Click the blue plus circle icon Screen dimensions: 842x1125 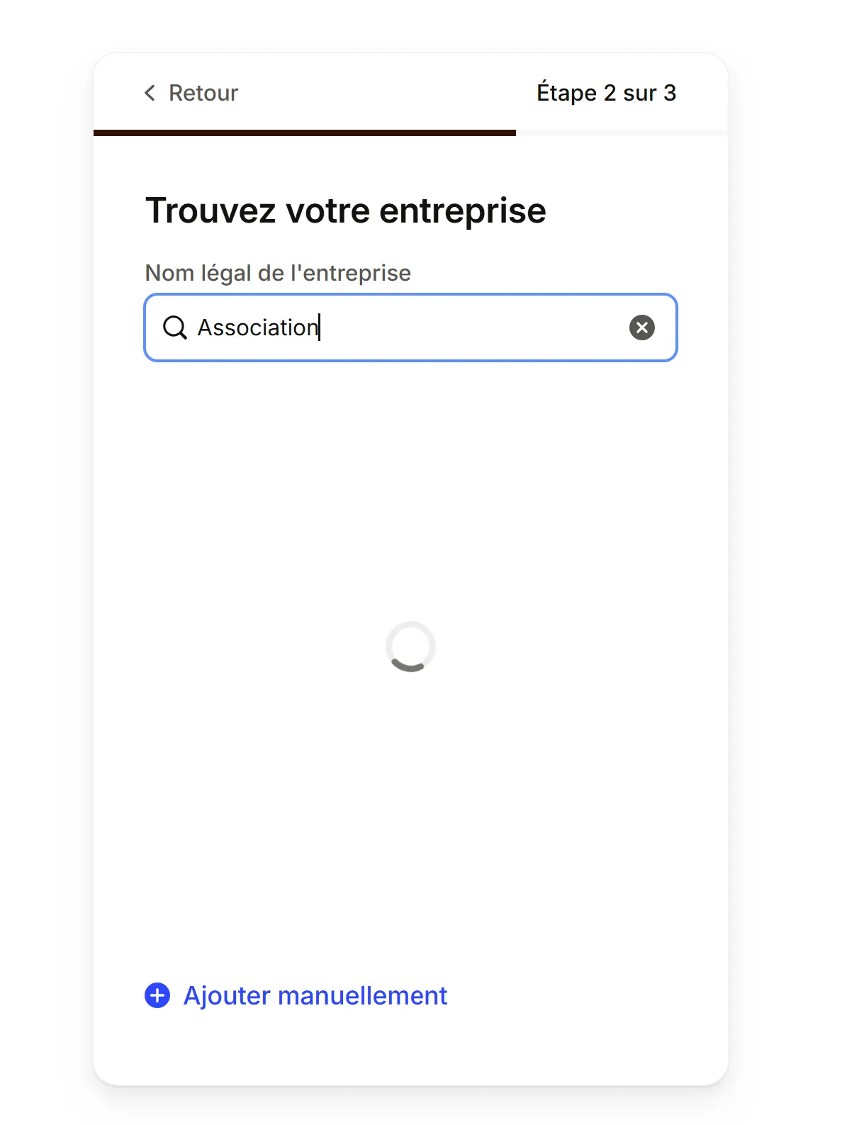click(x=157, y=995)
